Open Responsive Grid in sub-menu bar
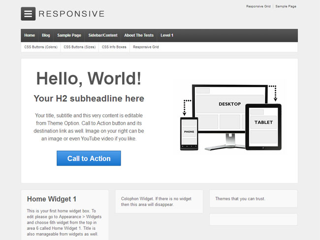Image resolution: width=320 pixels, height=240 pixels. click(146, 47)
